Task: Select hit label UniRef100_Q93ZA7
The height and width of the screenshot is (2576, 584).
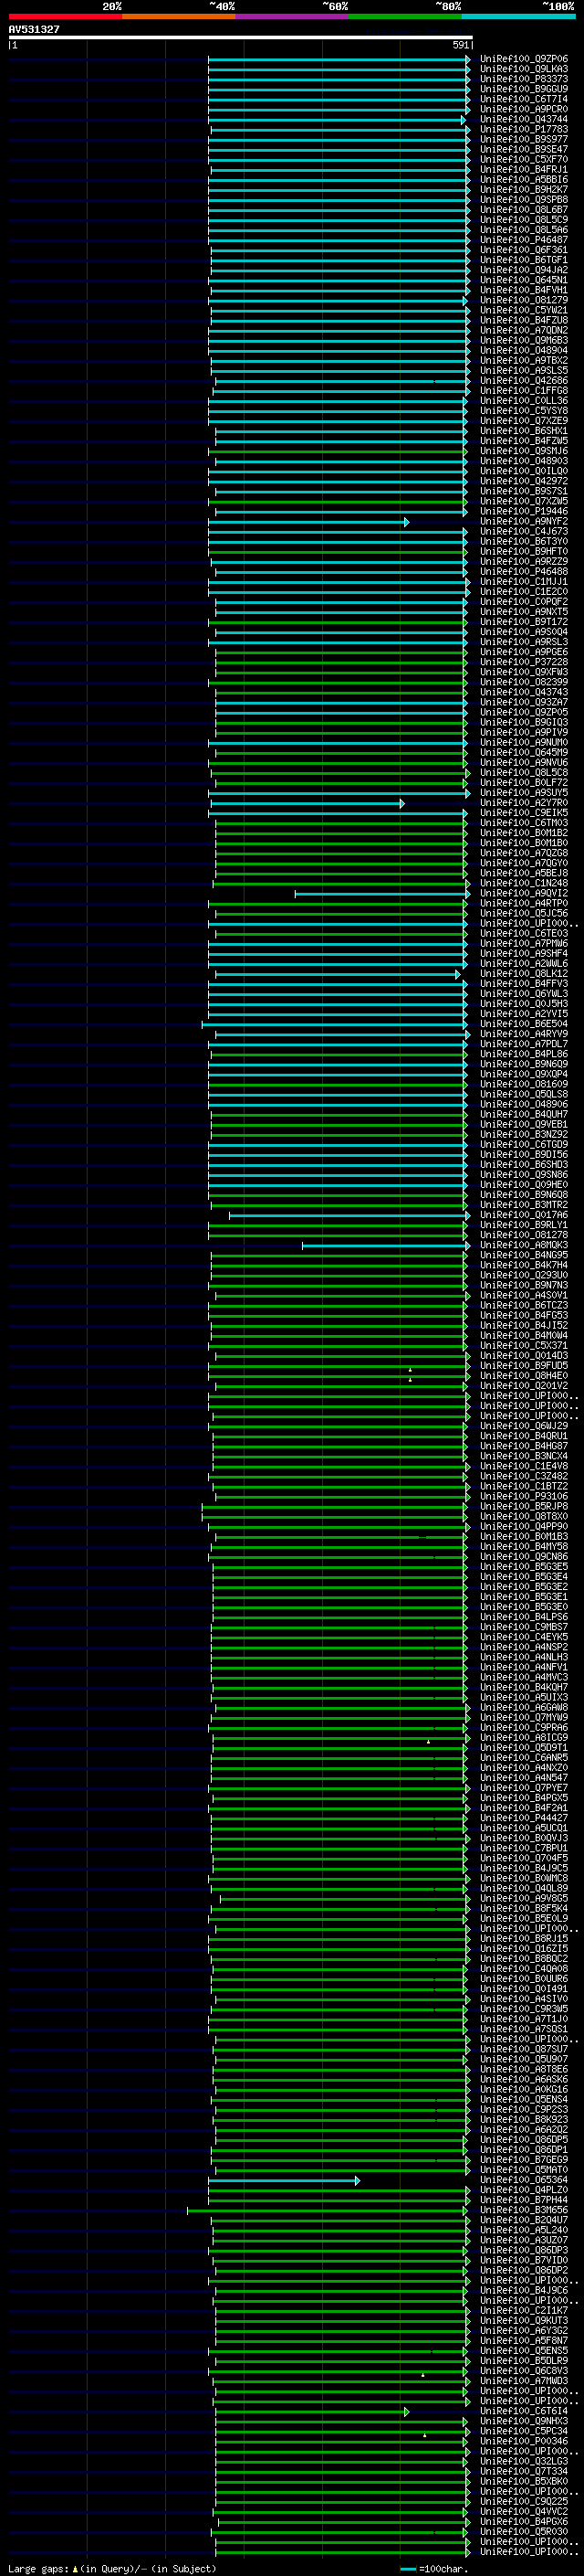Action: click(524, 703)
